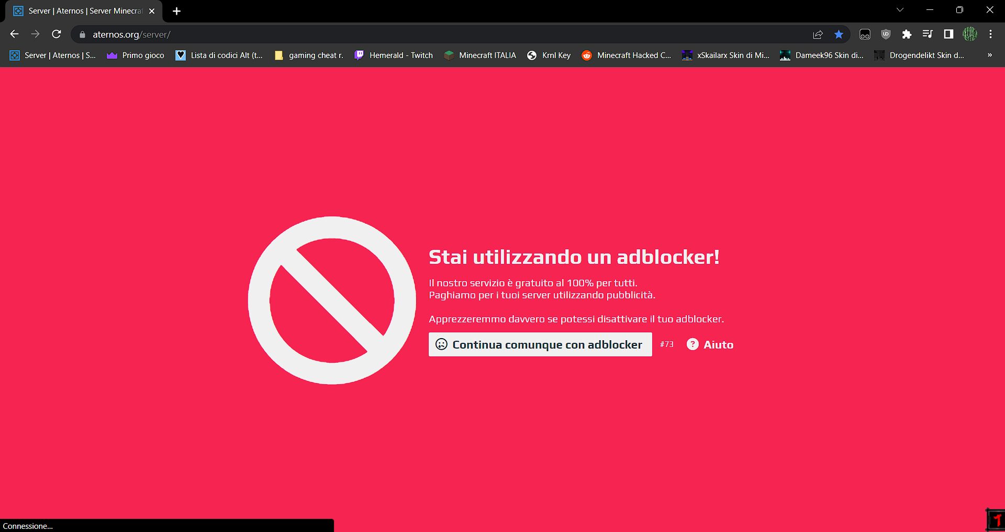This screenshot has height=532, width=1005.
Task: Open Drogendelikt Skin bookmark
Action: (x=919, y=55)
